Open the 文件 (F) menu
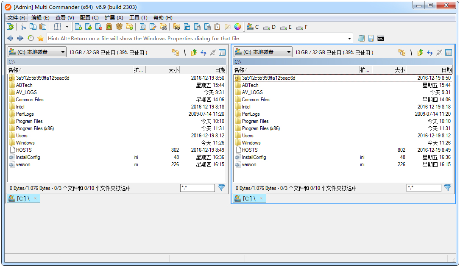460x267 pixels. (17, 18)
